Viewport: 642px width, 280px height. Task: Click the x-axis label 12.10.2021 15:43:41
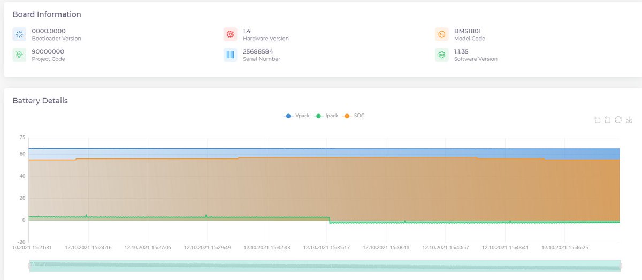pyautogui.click(x=505, y=248)
